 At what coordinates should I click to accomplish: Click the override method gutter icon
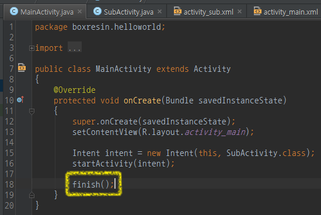pos(20,100)
